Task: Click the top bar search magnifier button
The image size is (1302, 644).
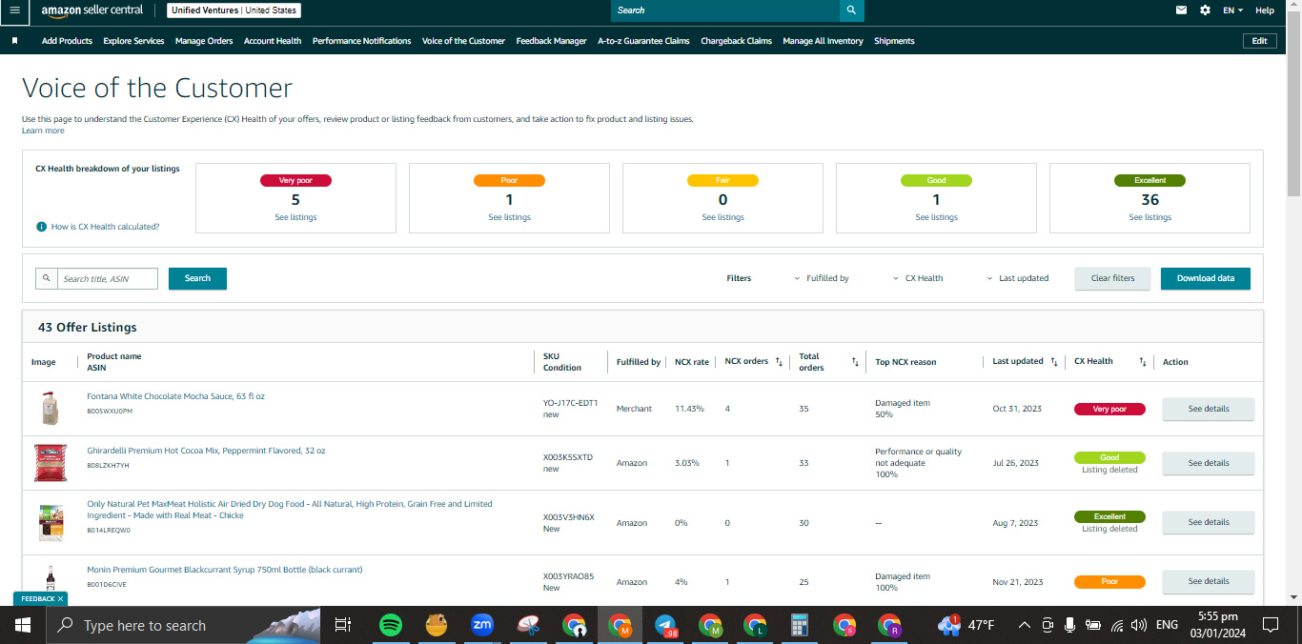Action: [x=851, y=10]
